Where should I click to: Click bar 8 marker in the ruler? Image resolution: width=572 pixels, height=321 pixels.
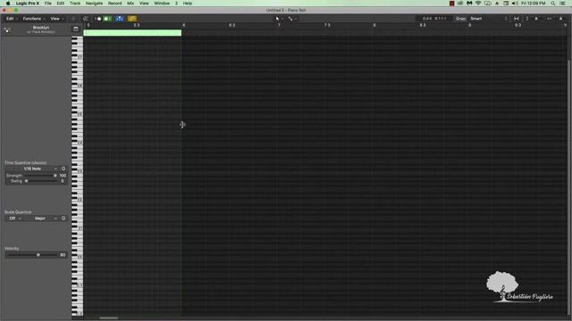click(374, 25)
